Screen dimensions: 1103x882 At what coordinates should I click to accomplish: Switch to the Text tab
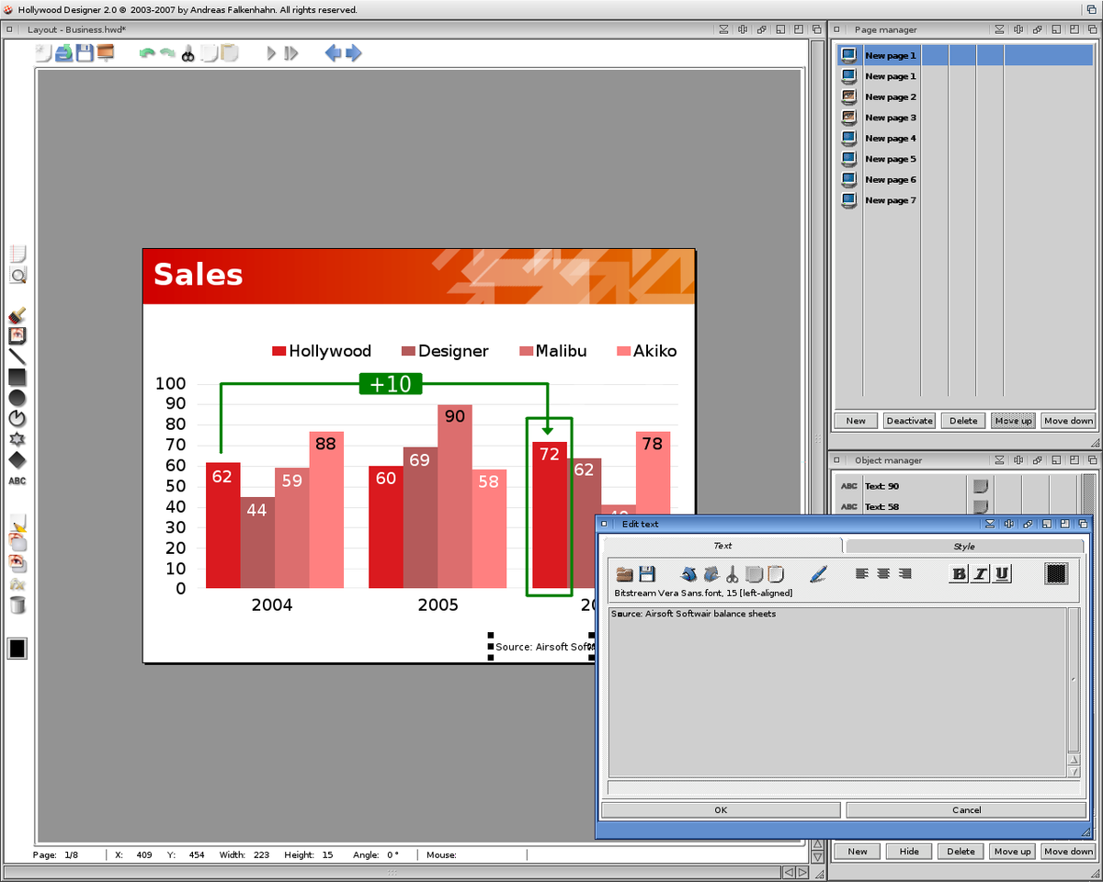click(x=722, y=546)
